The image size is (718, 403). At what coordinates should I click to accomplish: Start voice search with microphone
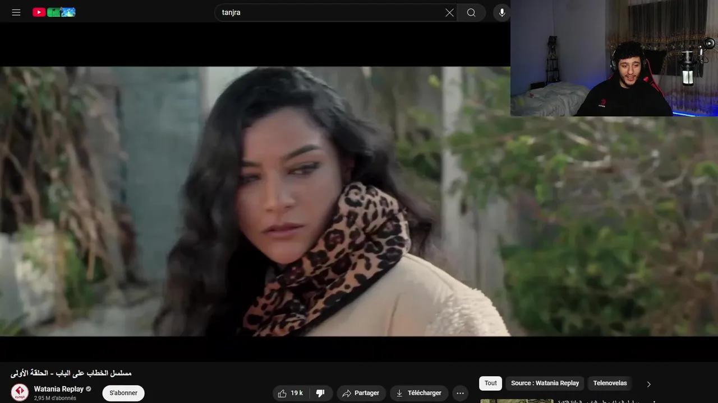pyautogui.click(x=501, y=12)
